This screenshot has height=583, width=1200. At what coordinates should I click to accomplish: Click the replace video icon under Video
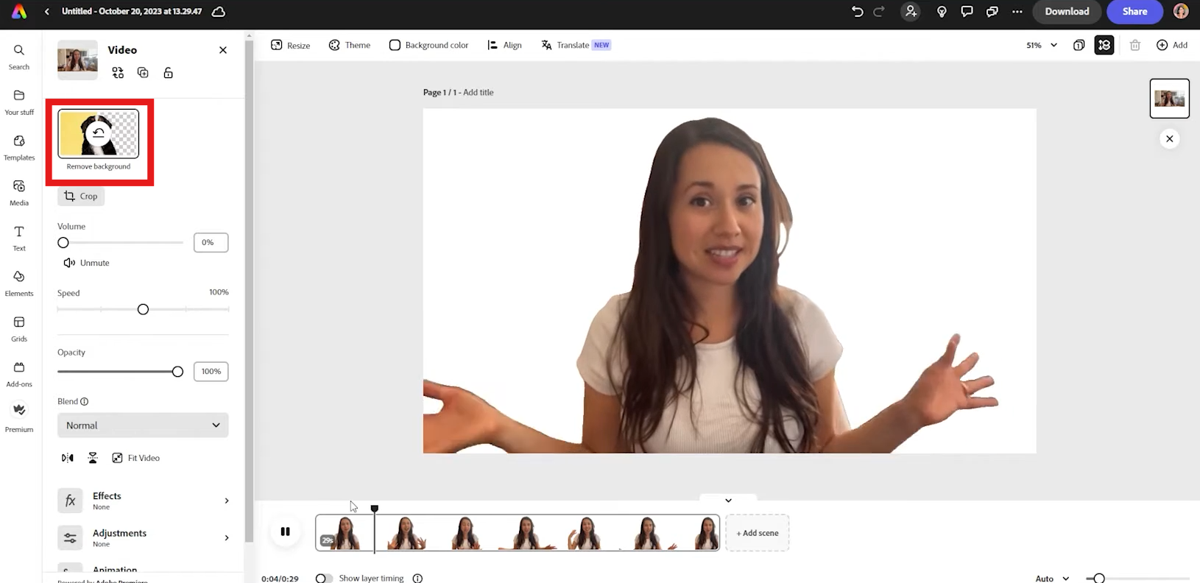coord(118,73)
